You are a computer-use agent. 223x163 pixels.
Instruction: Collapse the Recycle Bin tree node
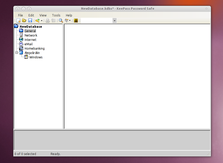[17, 53]
